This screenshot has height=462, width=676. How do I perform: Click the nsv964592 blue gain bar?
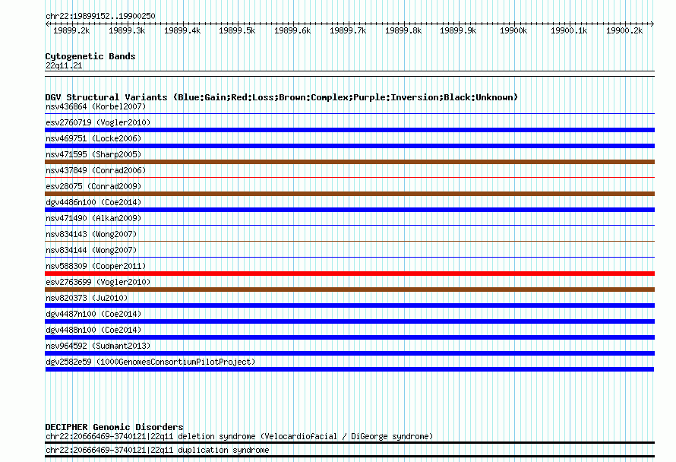(x=349, y=353)
